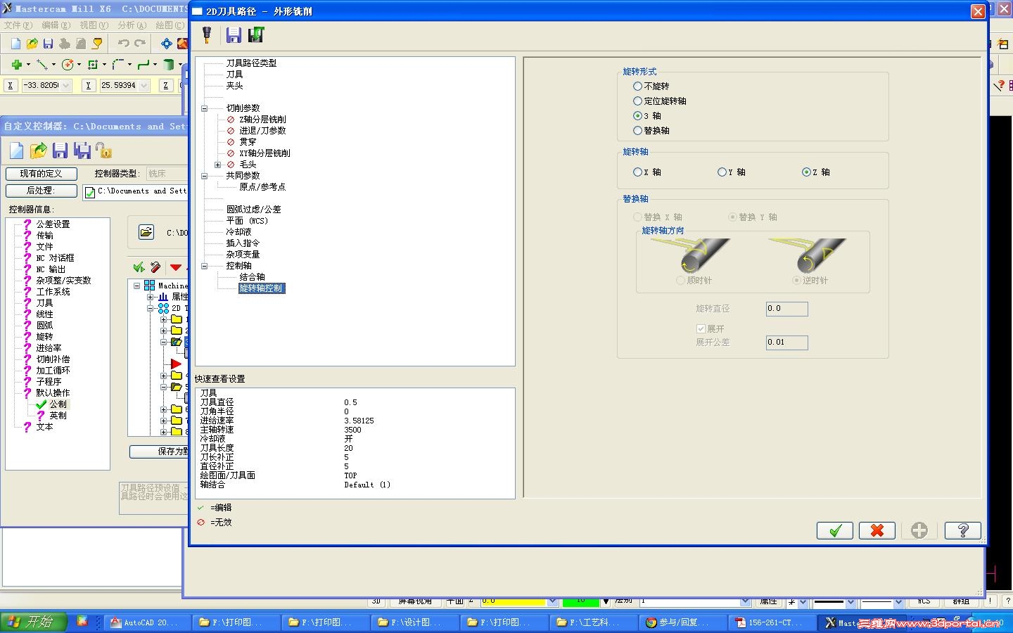Click the yellow Z depth field in status bar
Viewport: 1013px width, 633px height.
click(514, 601)
